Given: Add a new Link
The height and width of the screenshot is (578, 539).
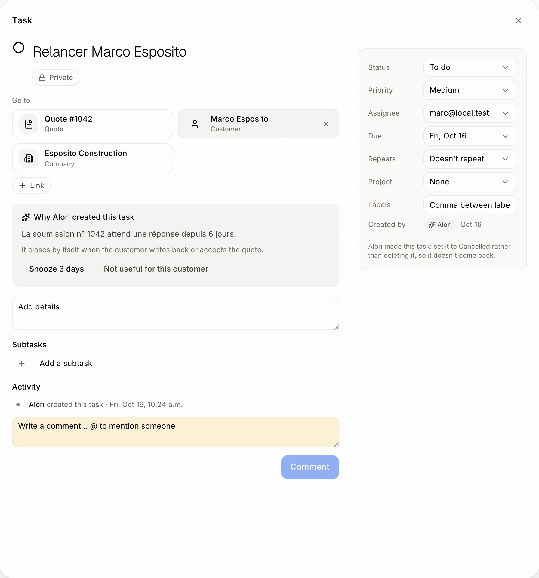Looking at the screenshot, I should [31, 185].
